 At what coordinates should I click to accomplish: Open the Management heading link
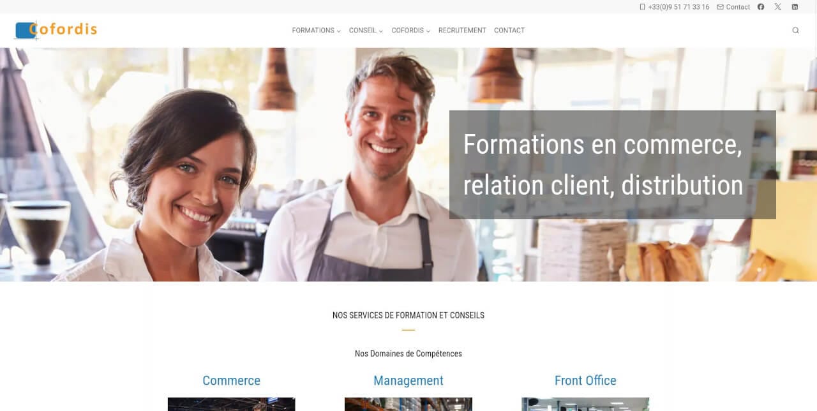[408, 380]
